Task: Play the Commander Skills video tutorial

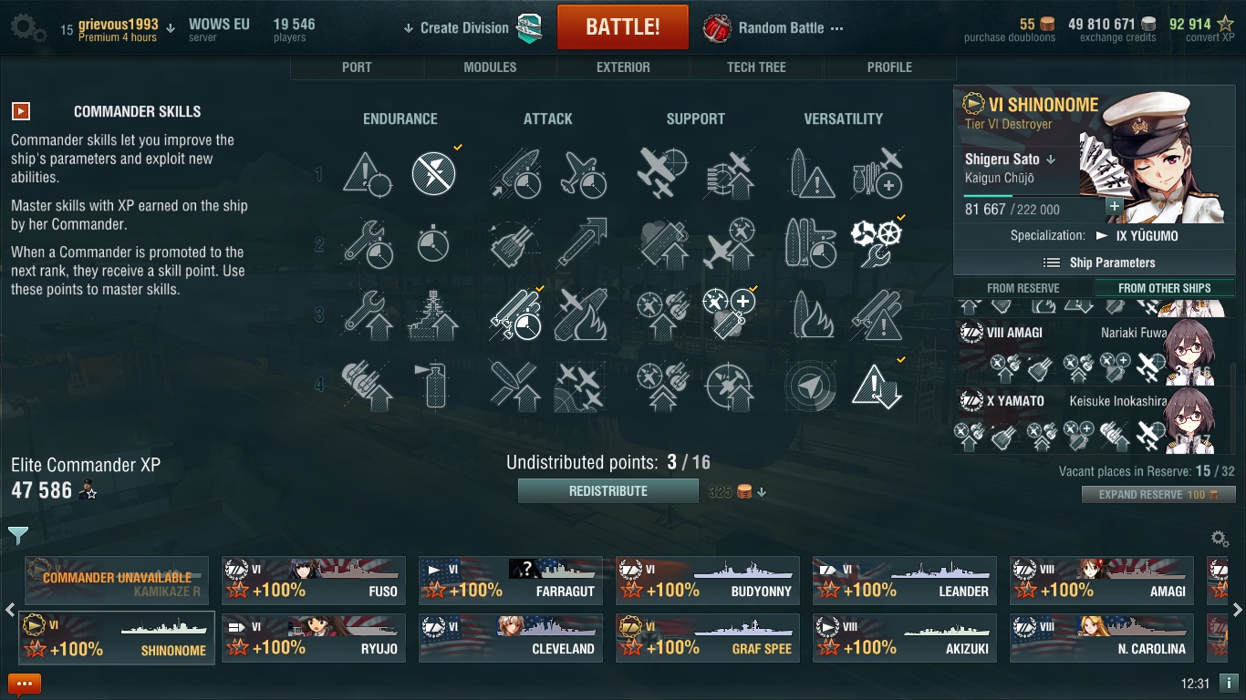Action: tap(20, 111)
